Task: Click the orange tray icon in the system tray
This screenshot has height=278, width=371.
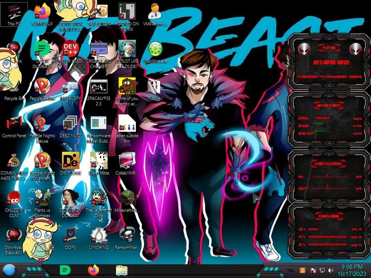Action: 303,270
